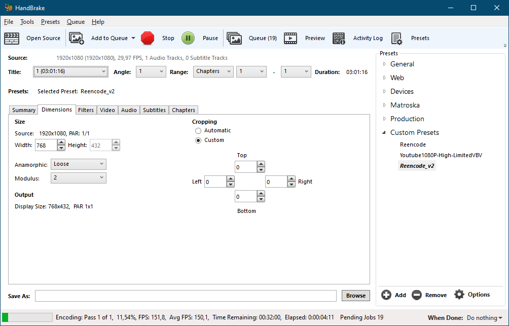Increase the Top crop value
Image resolution: width=509 pixels, height=326 pixels.
pos(261,164)
